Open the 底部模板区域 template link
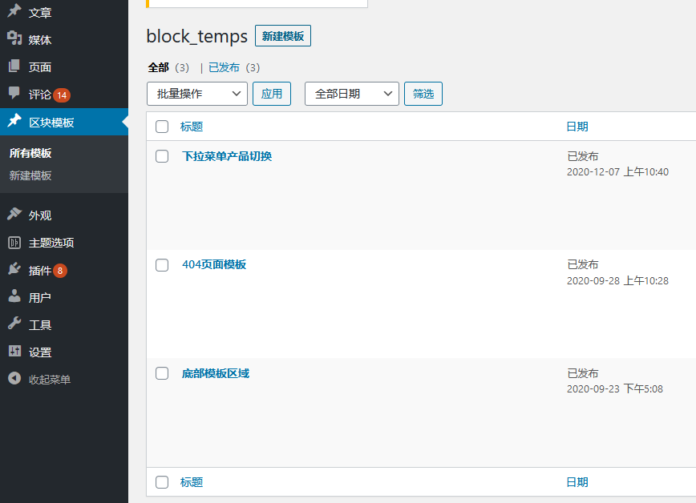The height and width of the screenshot is (503, 696). coord(216,373)
